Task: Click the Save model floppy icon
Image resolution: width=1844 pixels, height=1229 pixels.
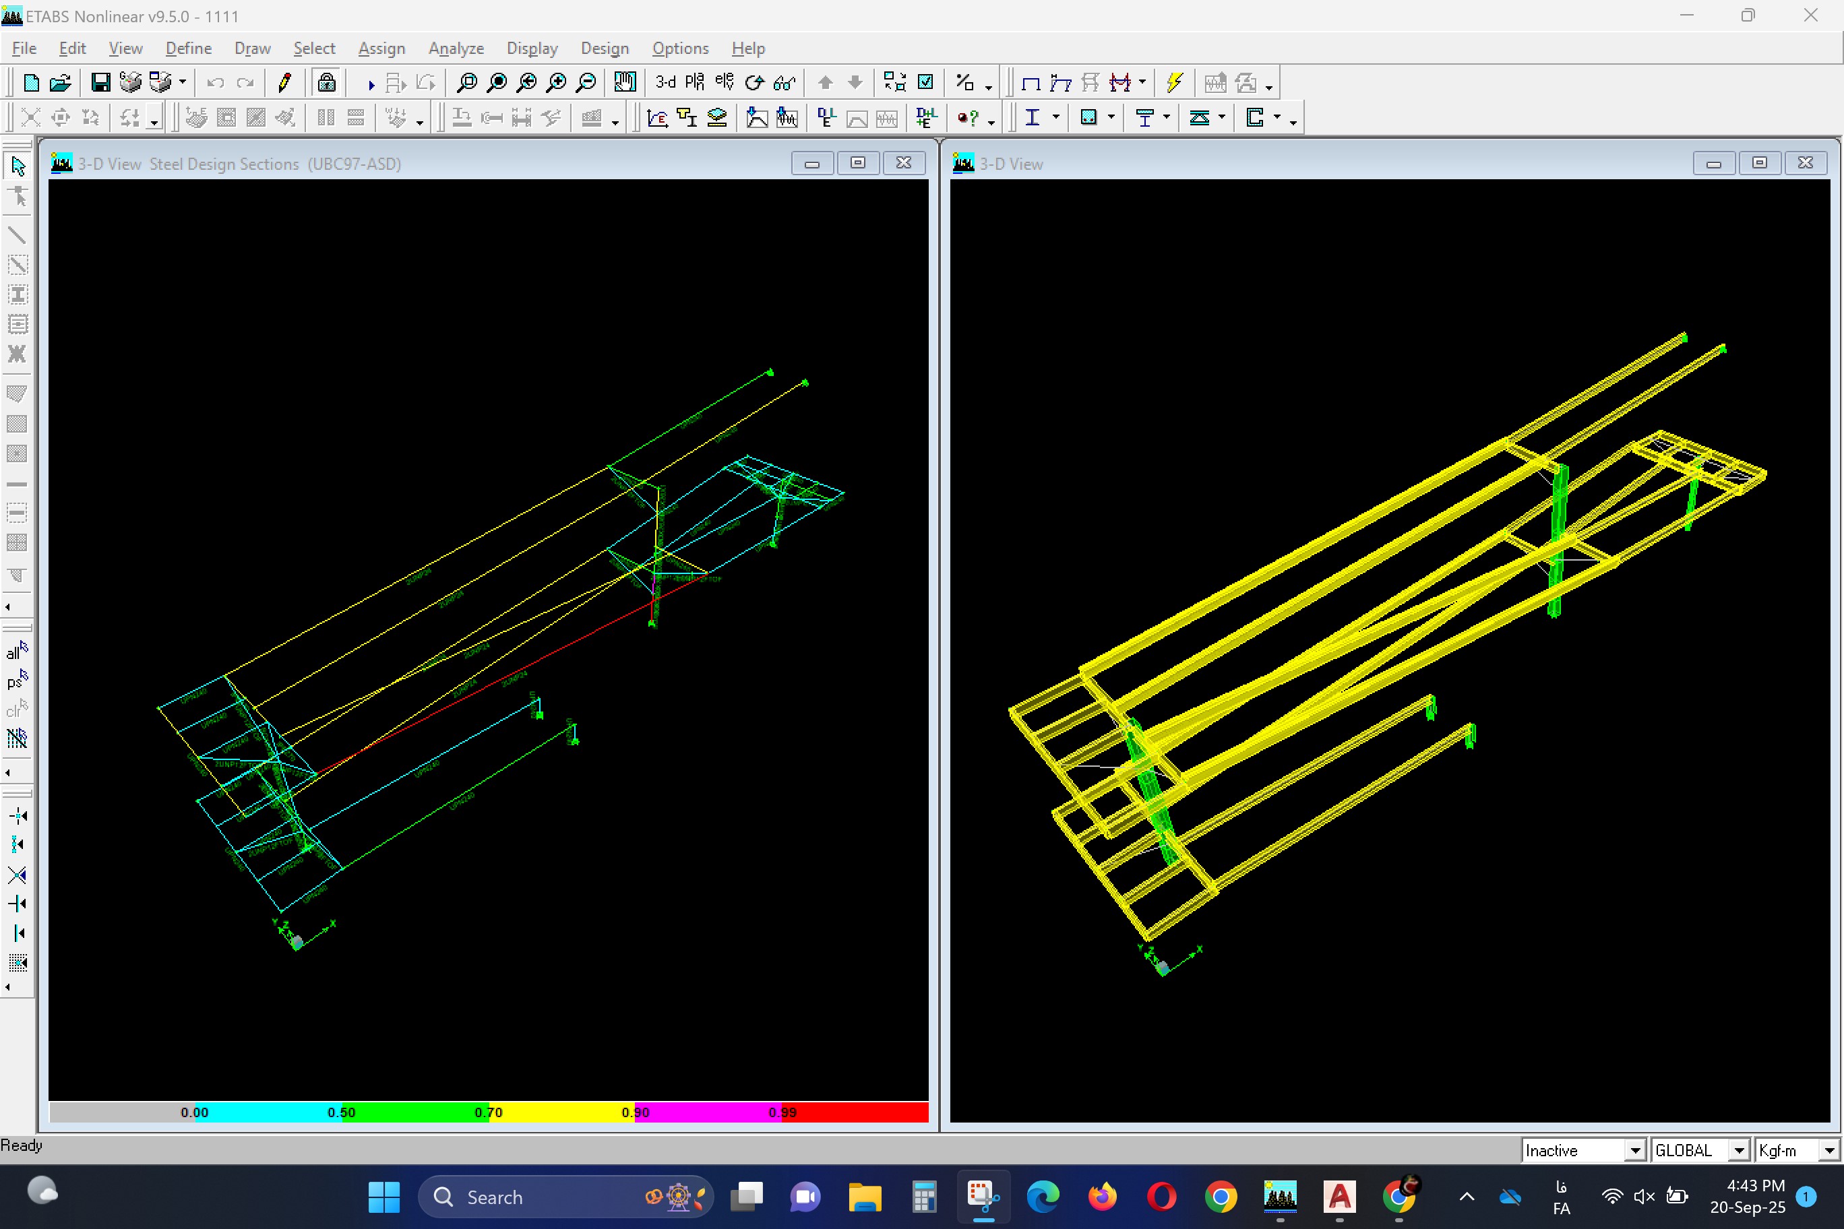Action: tap(100, 82)
